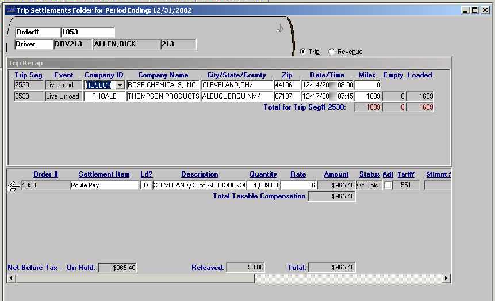Click the zip field 44106
This screenshot has height=301, width=495.
(287, 85)
